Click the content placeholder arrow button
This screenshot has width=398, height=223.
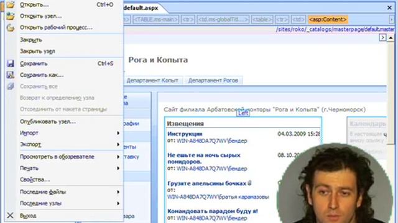coord(382,38)
